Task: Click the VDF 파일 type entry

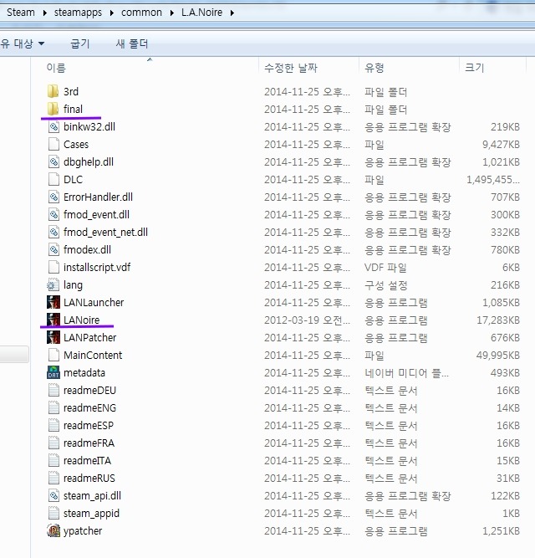Action: pyautogui.click(x=385, y=267)
